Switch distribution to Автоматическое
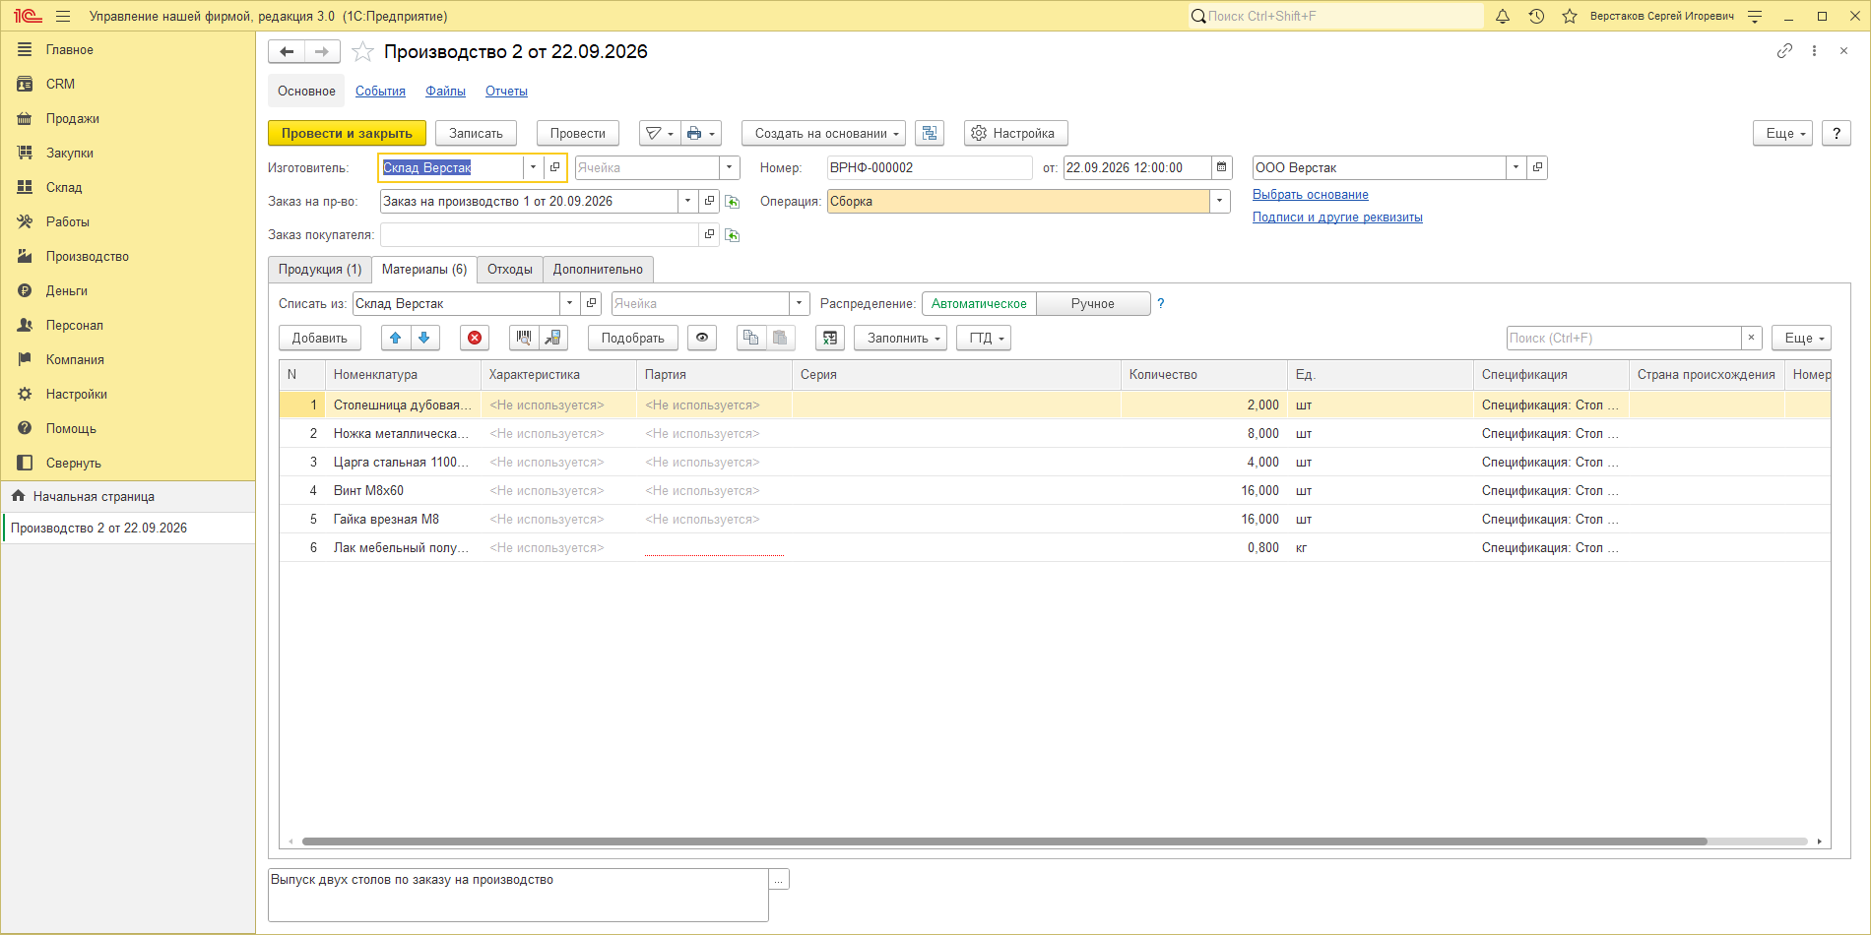Viewport: 1871px width, 935px height. [x=979, y=303]
